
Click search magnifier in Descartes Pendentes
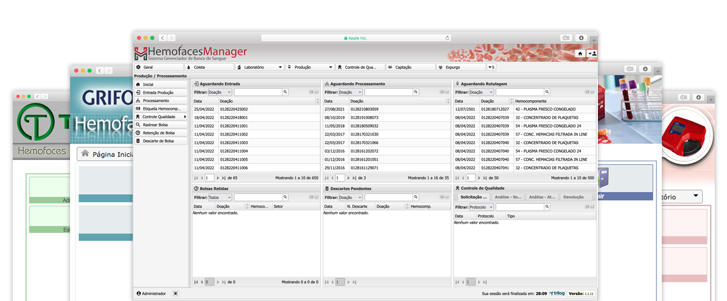(x=416, y=197)
